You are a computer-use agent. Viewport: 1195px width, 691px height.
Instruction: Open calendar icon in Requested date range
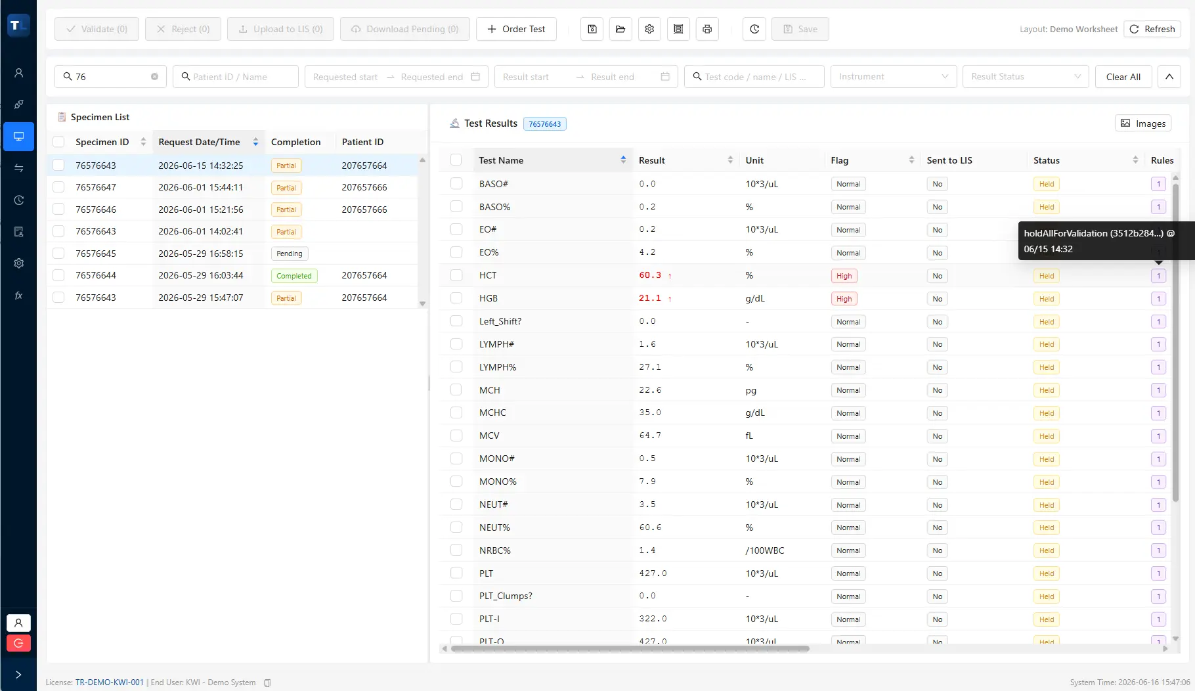click(475, 77)
